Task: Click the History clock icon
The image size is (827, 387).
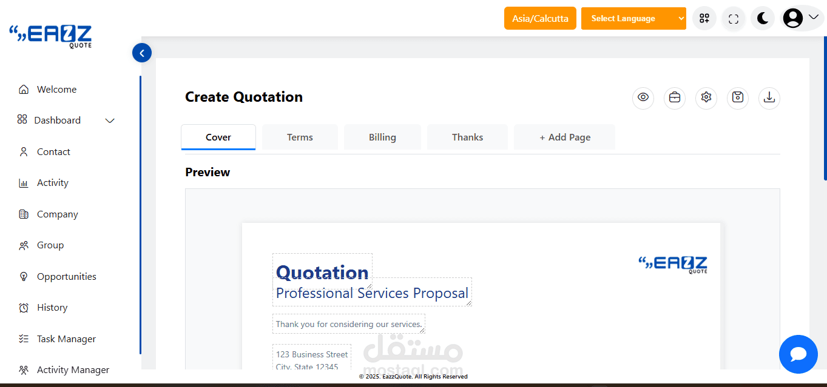Action: (24, 308)
